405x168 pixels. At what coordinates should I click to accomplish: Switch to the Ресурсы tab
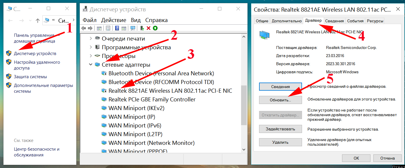pos(375,21)
